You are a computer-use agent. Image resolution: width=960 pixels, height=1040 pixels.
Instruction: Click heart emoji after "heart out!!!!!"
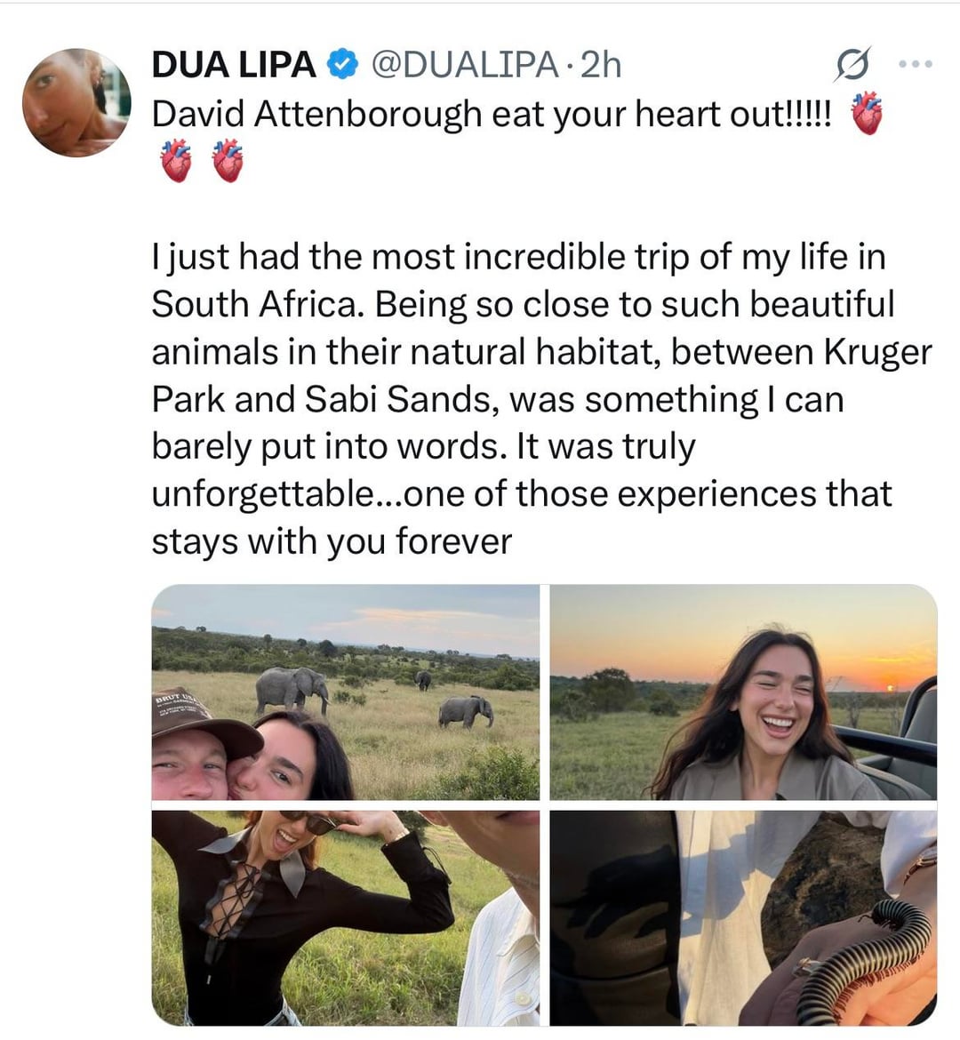tap(867, 115)
